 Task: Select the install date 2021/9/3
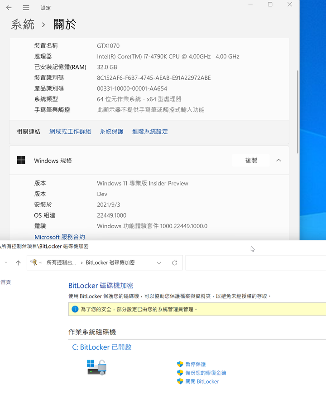[109, 204]
